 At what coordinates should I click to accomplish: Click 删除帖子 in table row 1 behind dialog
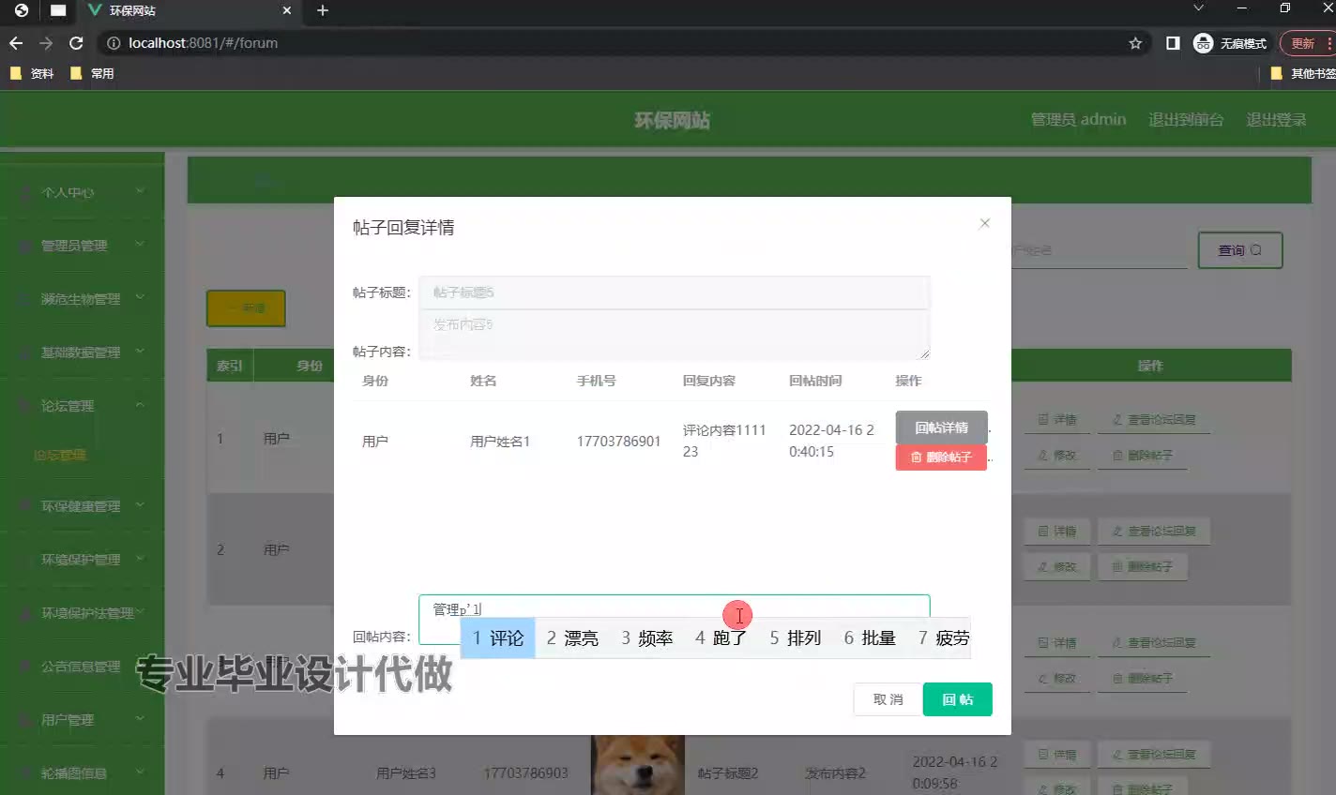1143,456
